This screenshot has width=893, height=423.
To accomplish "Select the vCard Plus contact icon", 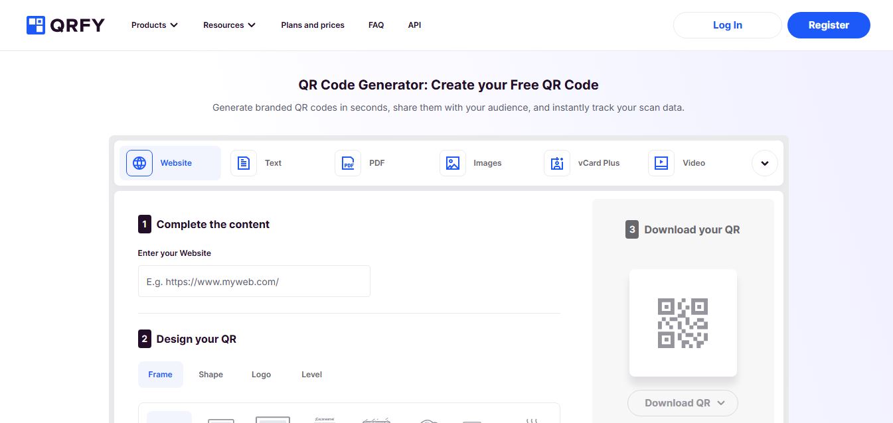I will coord(557,163).
